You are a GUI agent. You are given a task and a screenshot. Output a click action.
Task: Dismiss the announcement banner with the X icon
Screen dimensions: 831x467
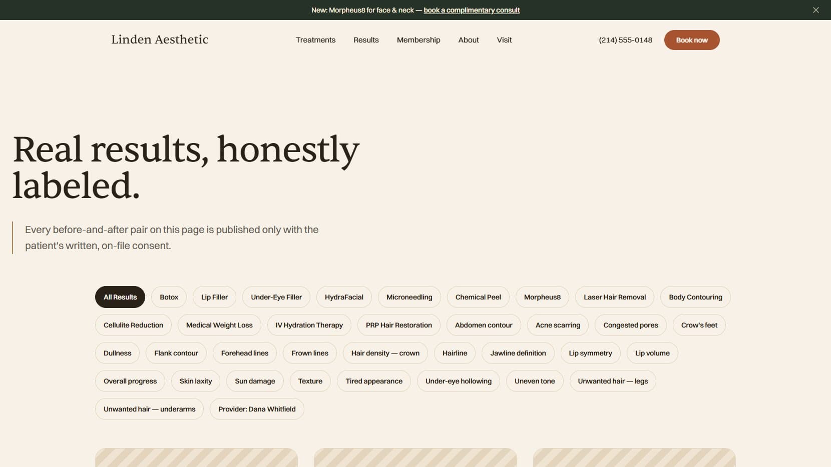(x=816, y=10)
